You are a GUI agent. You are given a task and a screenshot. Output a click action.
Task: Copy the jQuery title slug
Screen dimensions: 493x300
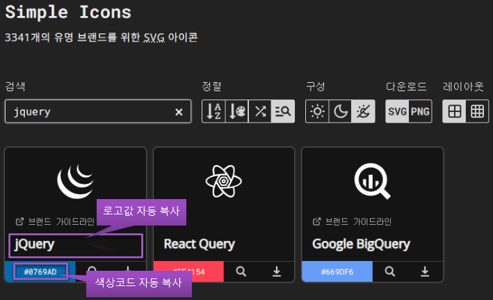click(34, 244)
